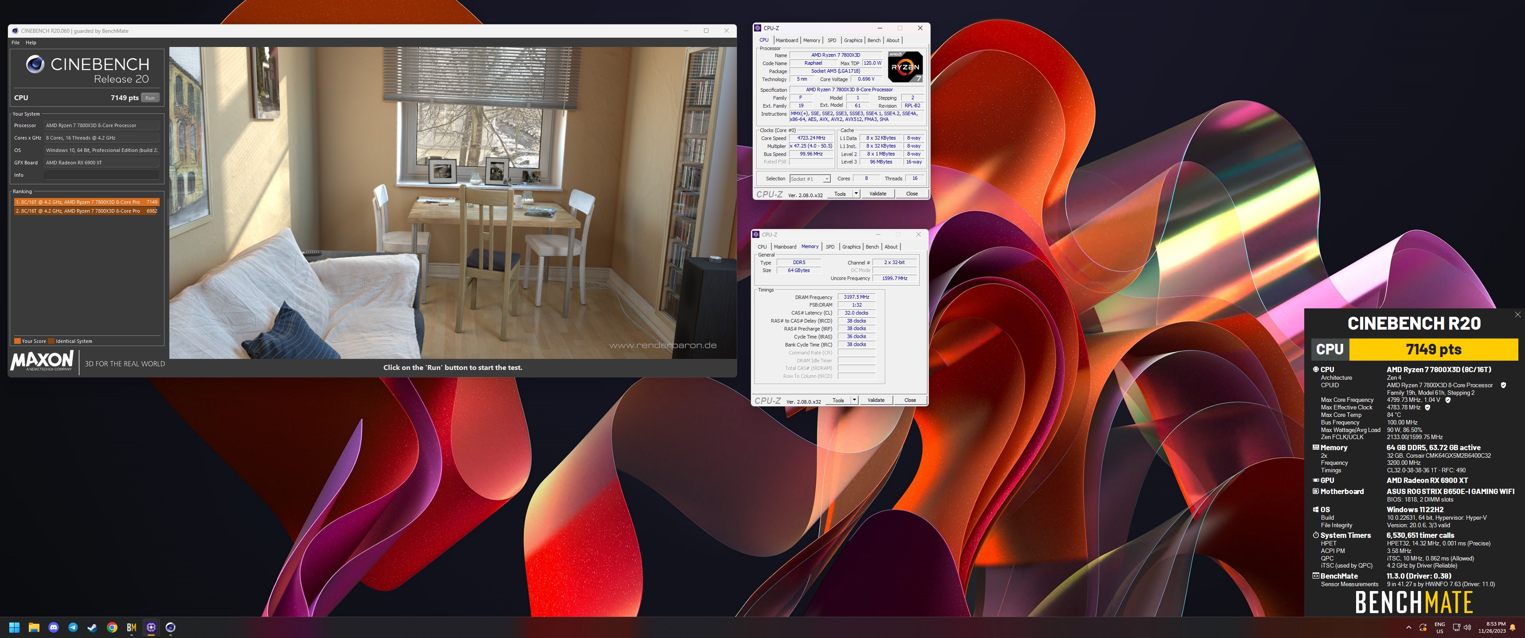
Task: Open the network status tray icon
Action: (1456, 627)
